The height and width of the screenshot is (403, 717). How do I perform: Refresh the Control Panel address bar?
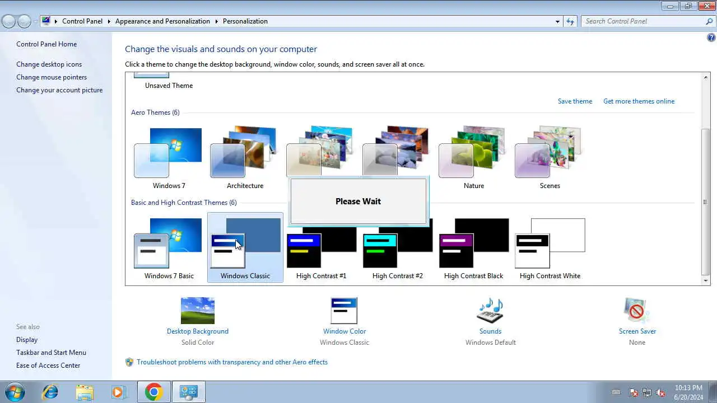(570, 21)
